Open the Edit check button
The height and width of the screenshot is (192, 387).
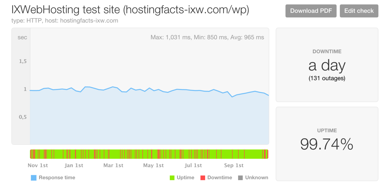point(359,11)
